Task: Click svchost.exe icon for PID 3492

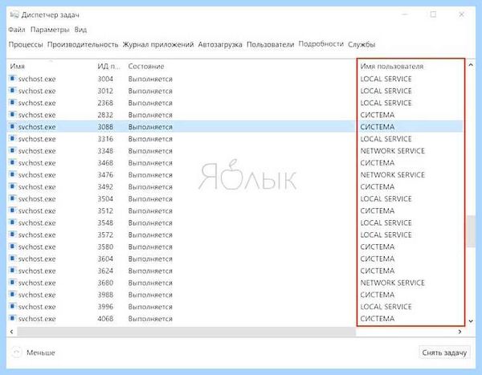Action: [x=12, y=186]
